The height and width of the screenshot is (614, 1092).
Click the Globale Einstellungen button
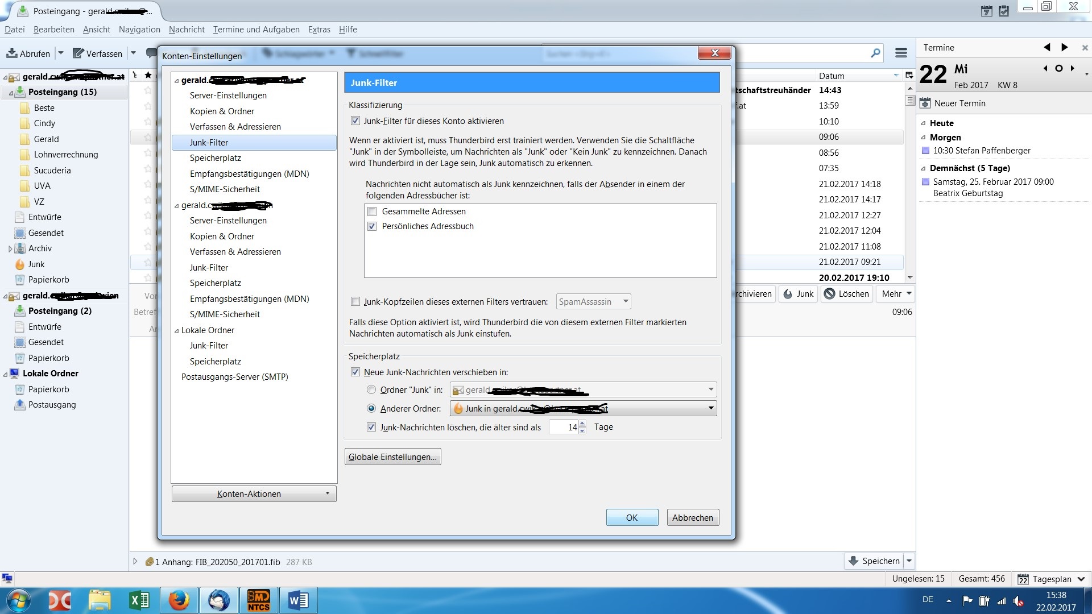[x=392, y=457]
